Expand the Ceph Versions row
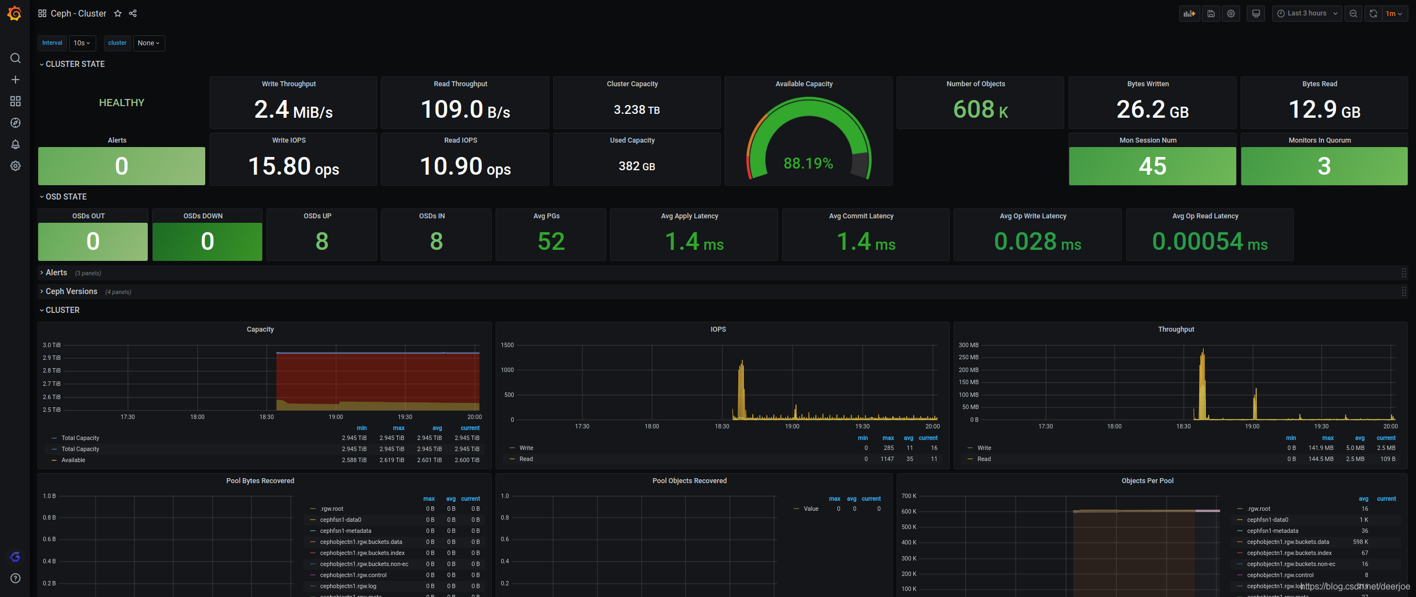1416x597 pixels. click(69, 291)
